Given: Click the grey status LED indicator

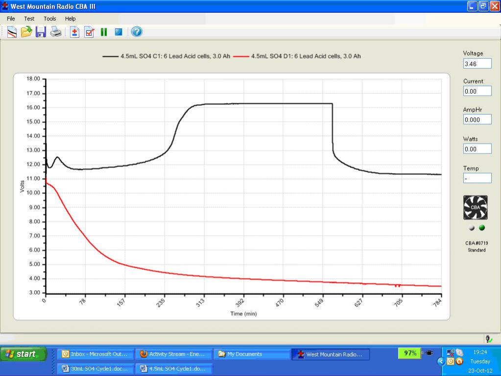Looking at the screenshot, I should tap(472, 227).
